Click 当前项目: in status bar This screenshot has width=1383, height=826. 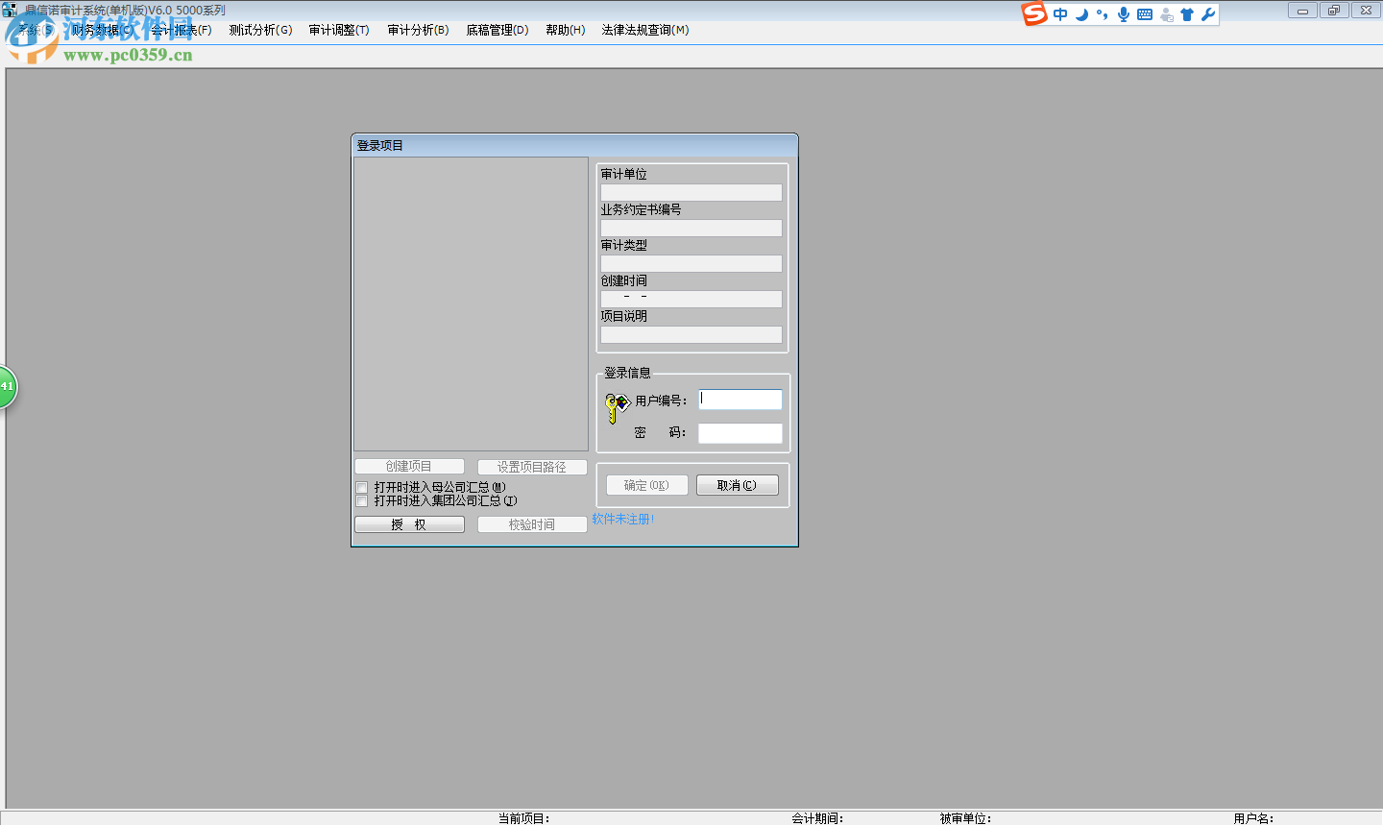pos(523,818)
